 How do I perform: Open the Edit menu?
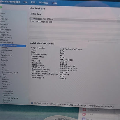(33, 2)
